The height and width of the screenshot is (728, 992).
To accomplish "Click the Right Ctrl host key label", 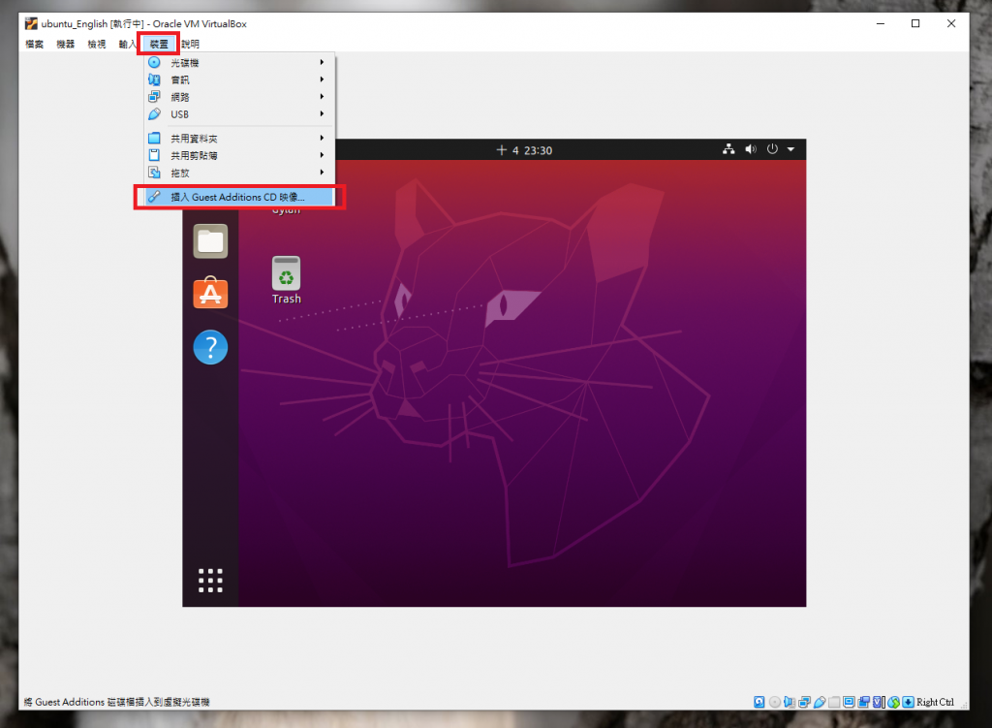I will pos(935,702).
